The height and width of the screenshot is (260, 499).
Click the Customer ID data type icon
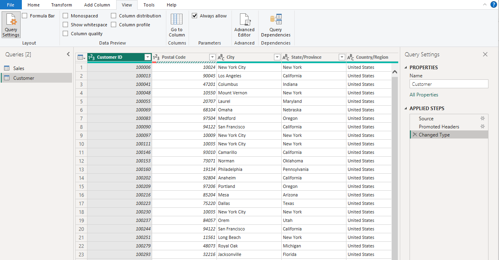91,57
